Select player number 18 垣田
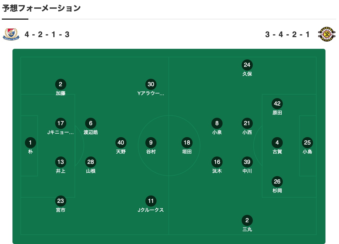This screenshot has width=339, height=244. tap(187, 146)
